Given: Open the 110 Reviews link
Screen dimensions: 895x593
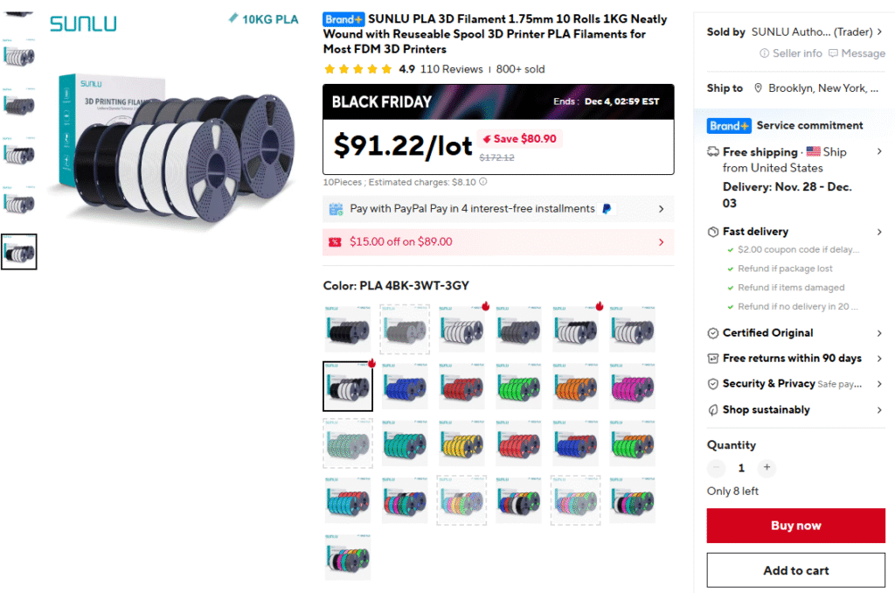Looking at the screenshot, I should click(x=451, y=69).
